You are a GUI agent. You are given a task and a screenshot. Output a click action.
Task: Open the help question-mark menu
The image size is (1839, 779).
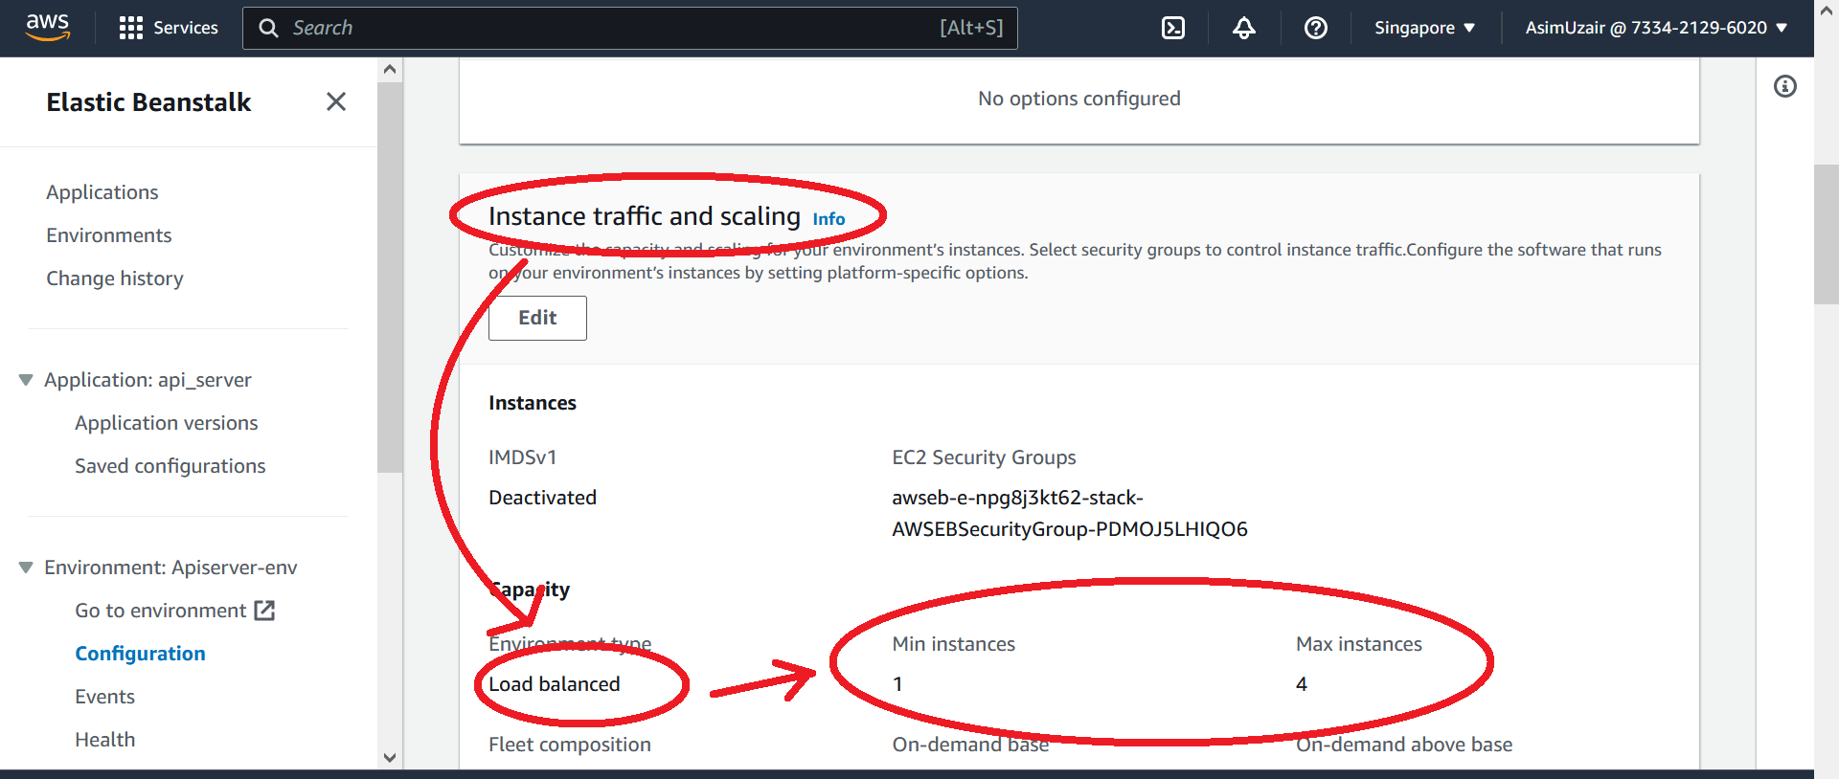(1316, 28)
